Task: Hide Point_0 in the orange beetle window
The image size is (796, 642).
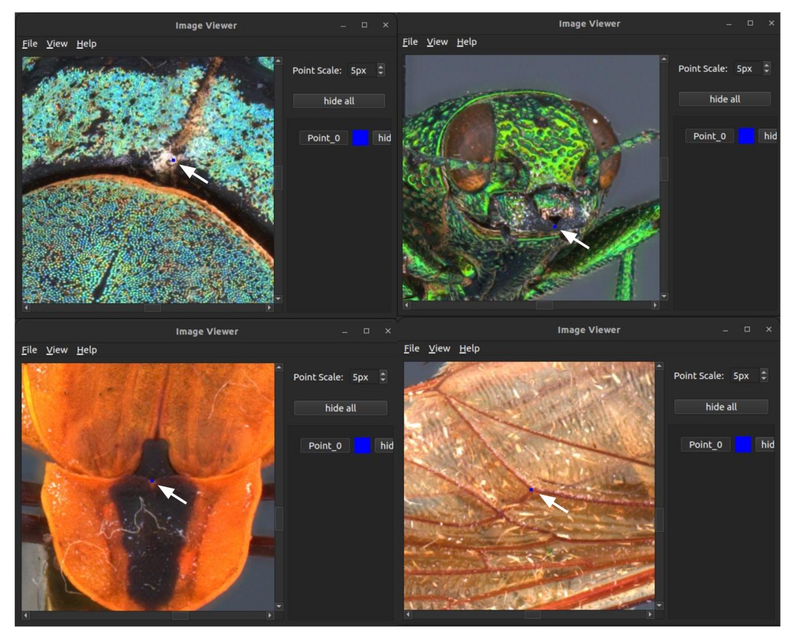Action: point(386,445)
